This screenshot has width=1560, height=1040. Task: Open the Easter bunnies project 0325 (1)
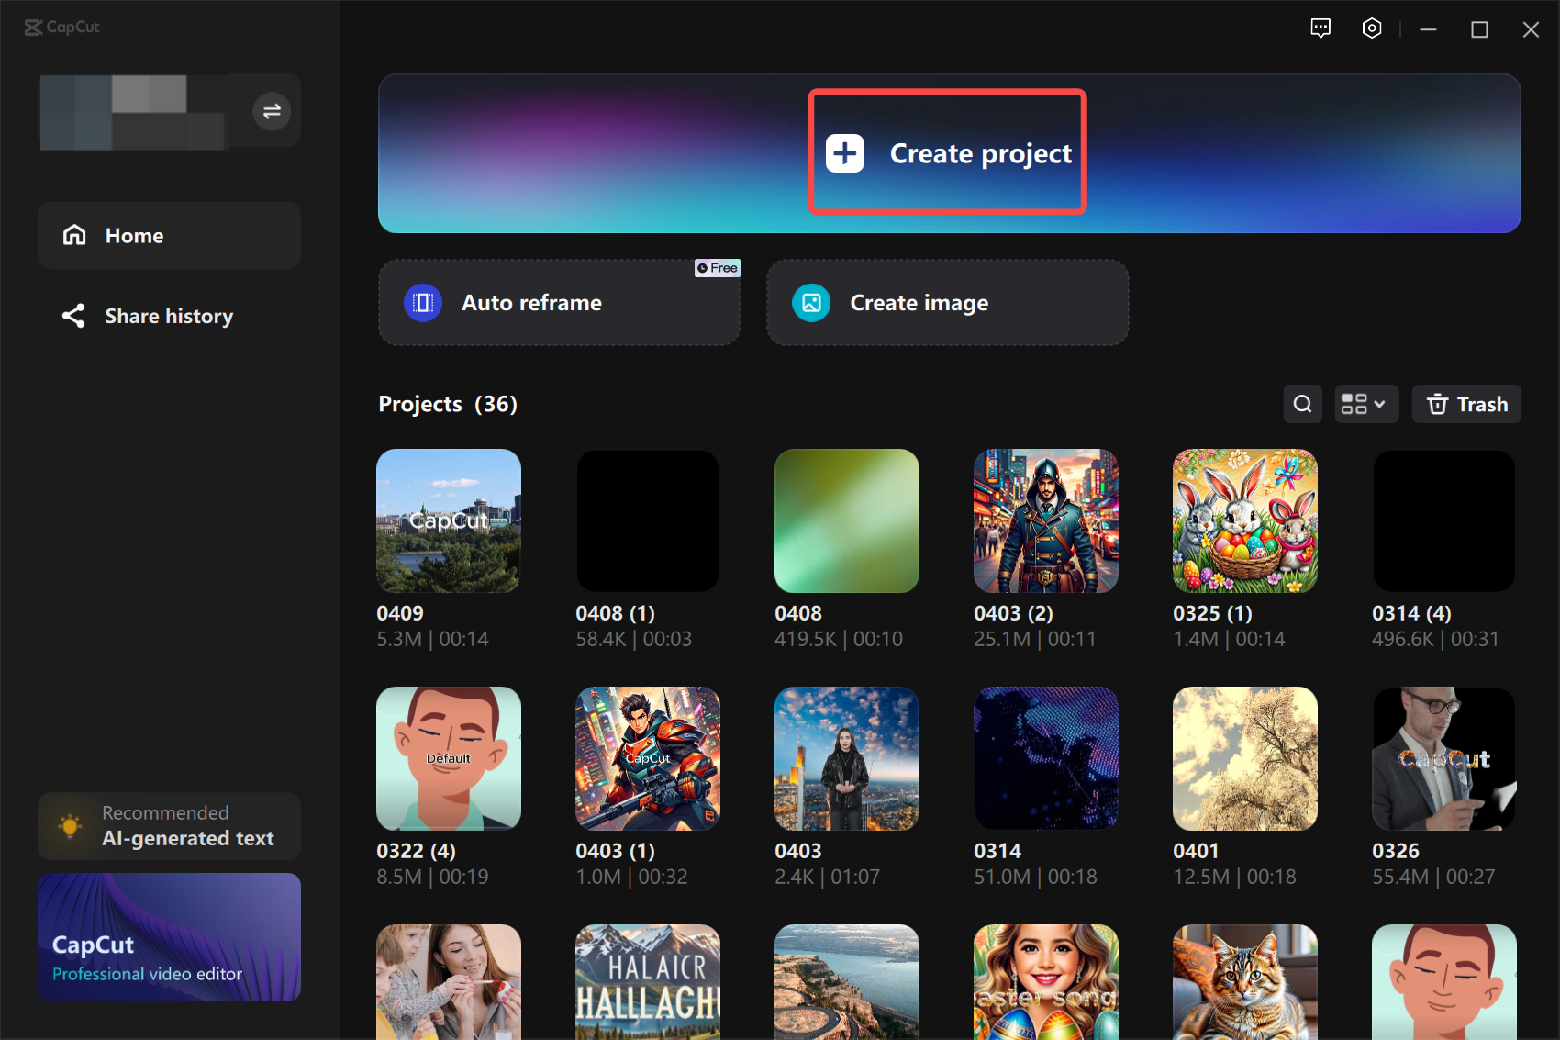click(x=1244, y=520)
